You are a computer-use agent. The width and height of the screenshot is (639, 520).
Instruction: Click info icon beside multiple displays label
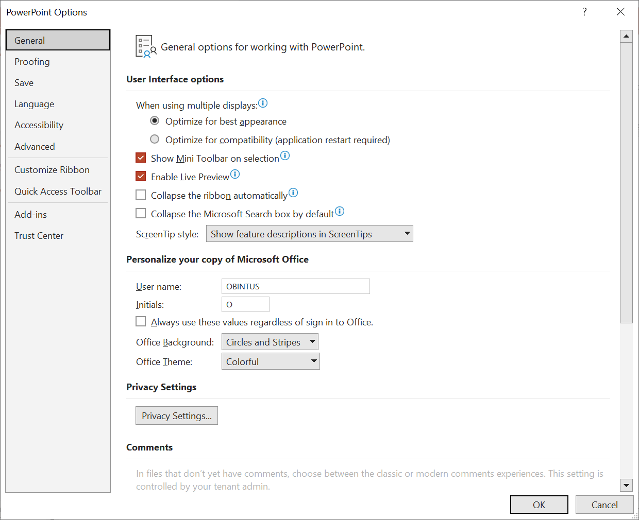coord(263,103)
